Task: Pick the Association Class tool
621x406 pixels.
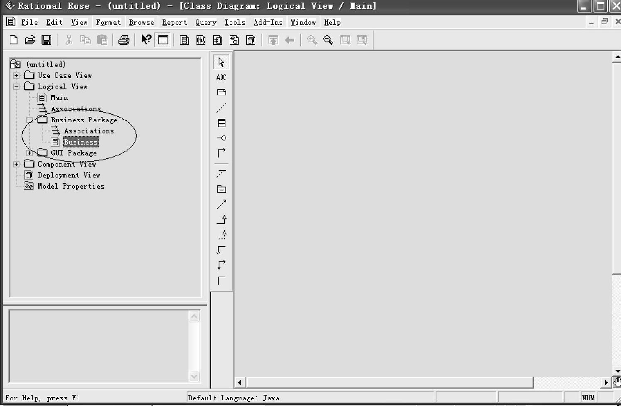Action: pos(222,174)
